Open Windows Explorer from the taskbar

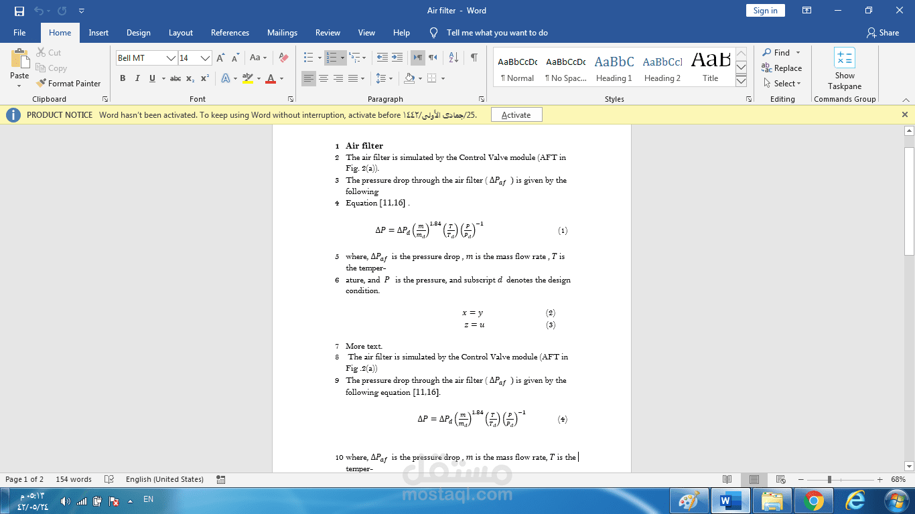click(772, 501)
